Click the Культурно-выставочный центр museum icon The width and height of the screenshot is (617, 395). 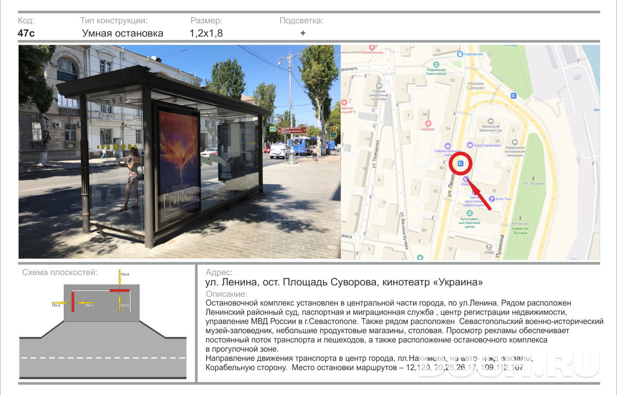469,213
